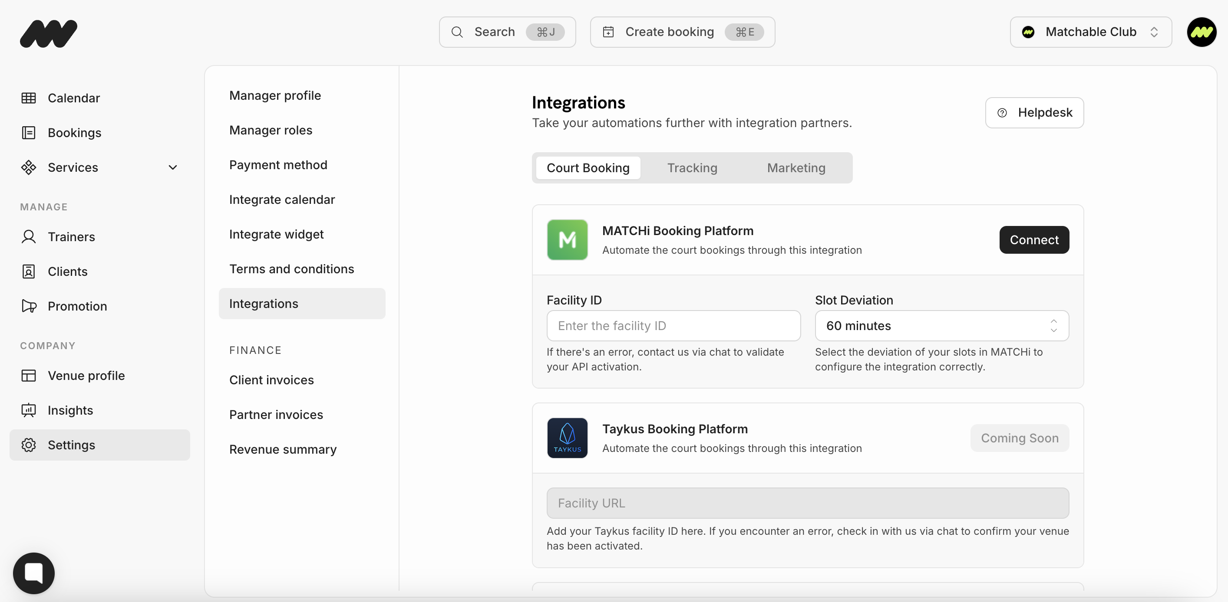The image size is (1228, 602).
Task: Click the Calendar grid icon in sidebar
Action: click(29, 98)
